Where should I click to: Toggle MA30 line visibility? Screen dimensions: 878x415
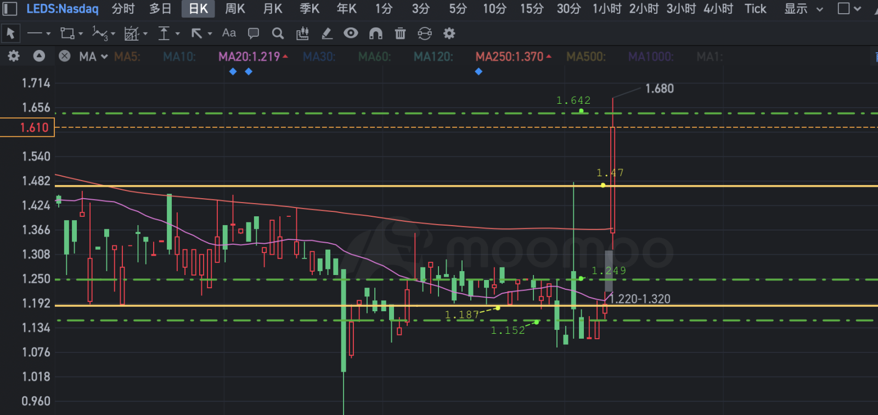(x=319, y=57)
